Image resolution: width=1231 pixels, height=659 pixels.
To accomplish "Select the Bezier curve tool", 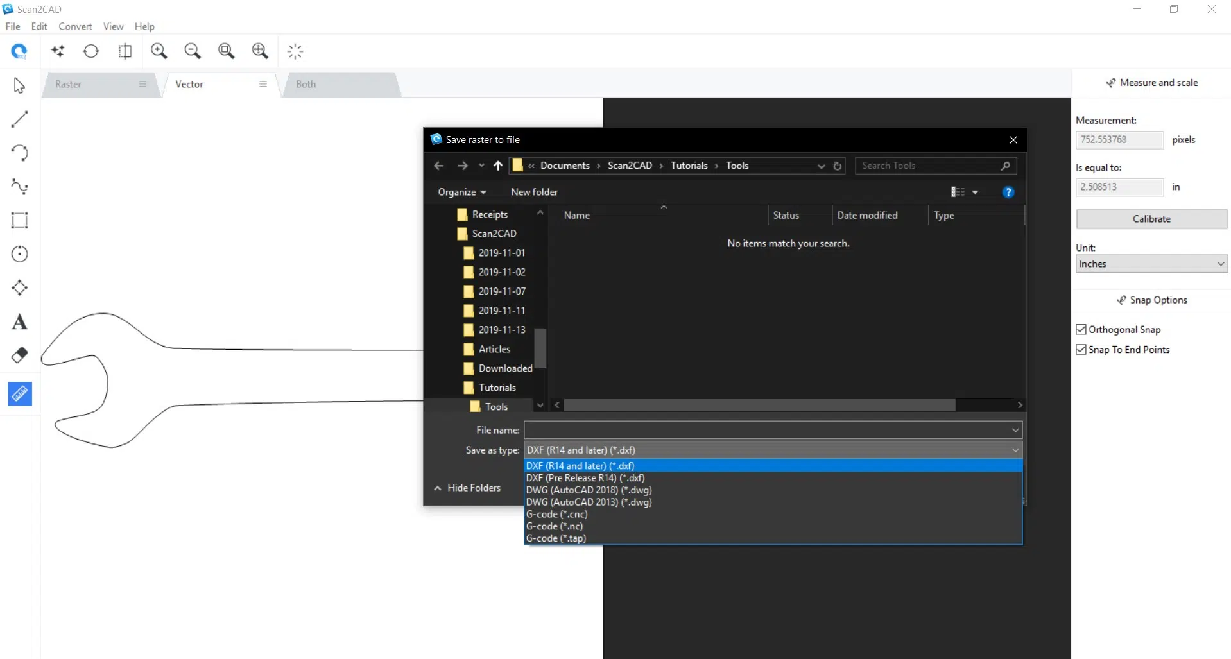I will coord(19,187).
